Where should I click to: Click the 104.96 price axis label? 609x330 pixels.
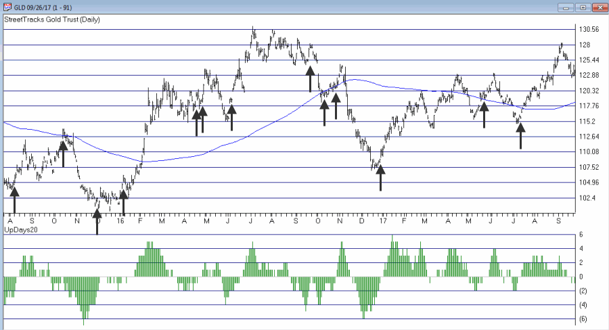pyautogui.click(x=589, y=183)
